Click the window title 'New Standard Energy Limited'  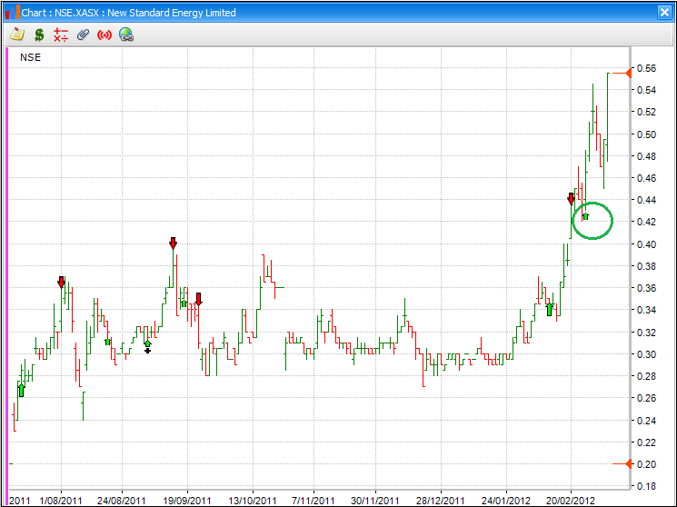172,13
